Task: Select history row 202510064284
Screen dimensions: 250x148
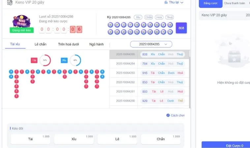Action: 149,63
